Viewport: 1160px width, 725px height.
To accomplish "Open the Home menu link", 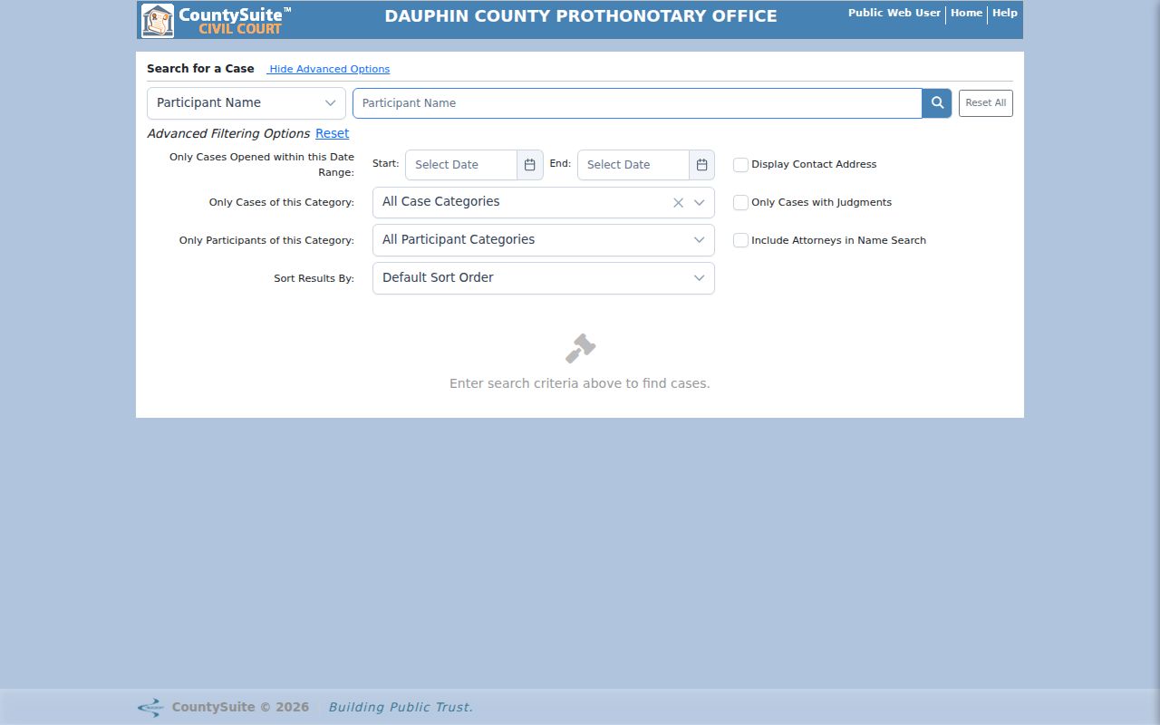I will (x=966, y=14).
